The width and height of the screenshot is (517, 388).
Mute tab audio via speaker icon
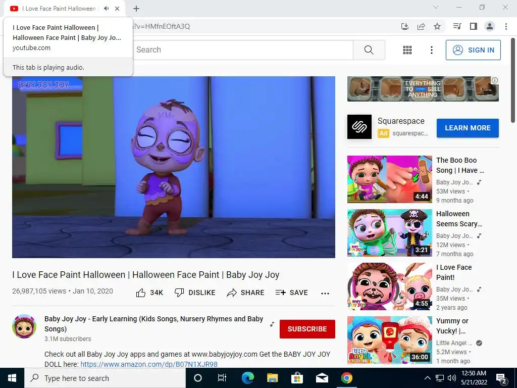pyautogui.click(x=106, y=9)
